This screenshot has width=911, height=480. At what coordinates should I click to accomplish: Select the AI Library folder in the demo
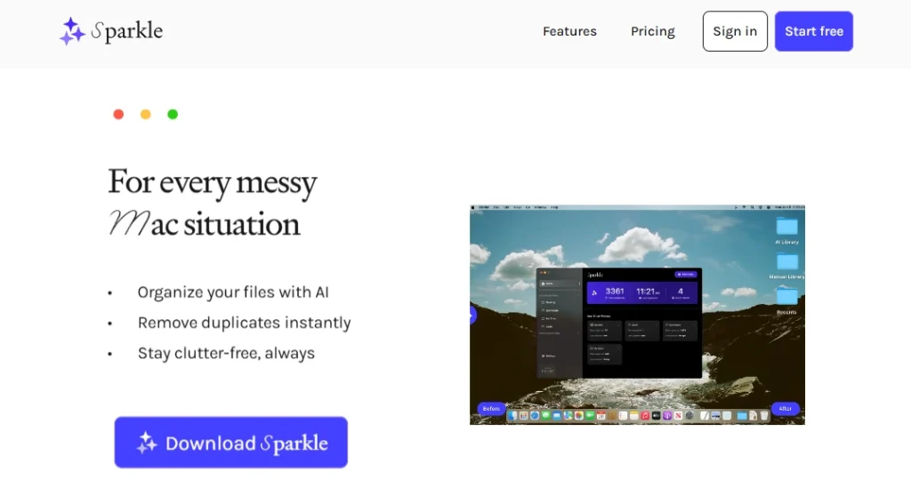point(786,230)
